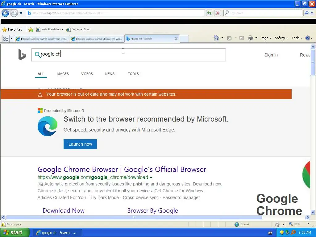Open the TOOLS search tab

133,74
